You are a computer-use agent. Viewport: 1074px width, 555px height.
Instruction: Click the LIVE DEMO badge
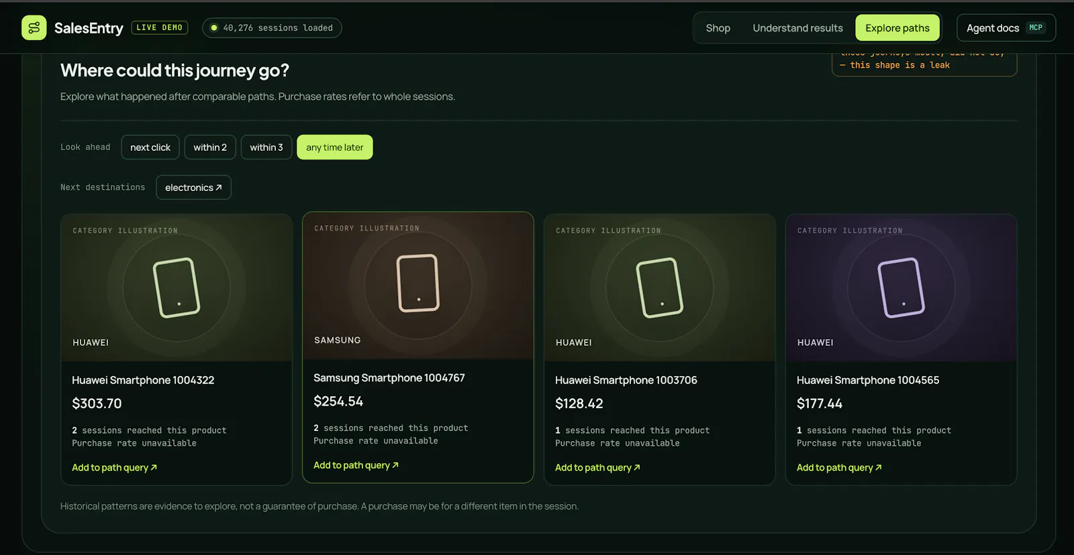[159, 27]
